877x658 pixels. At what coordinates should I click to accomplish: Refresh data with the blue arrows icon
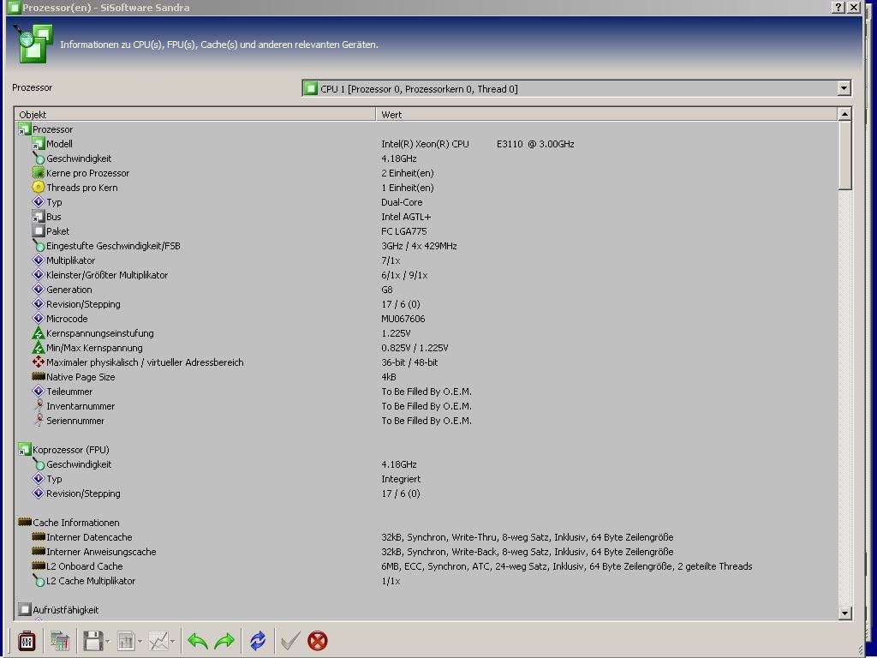point(257,641)
